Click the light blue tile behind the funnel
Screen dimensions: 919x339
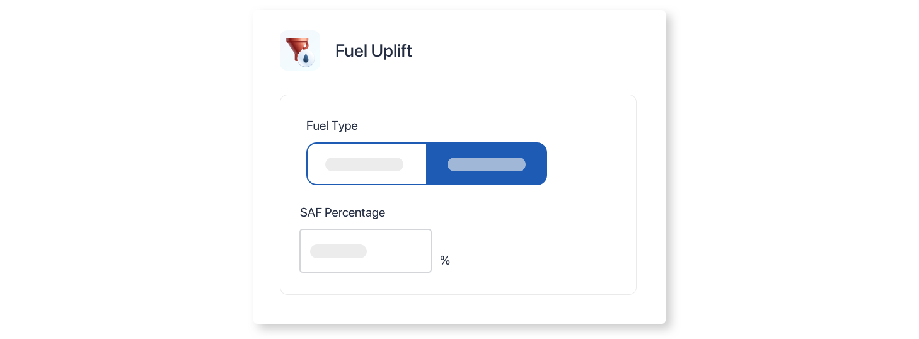point(300,50)
